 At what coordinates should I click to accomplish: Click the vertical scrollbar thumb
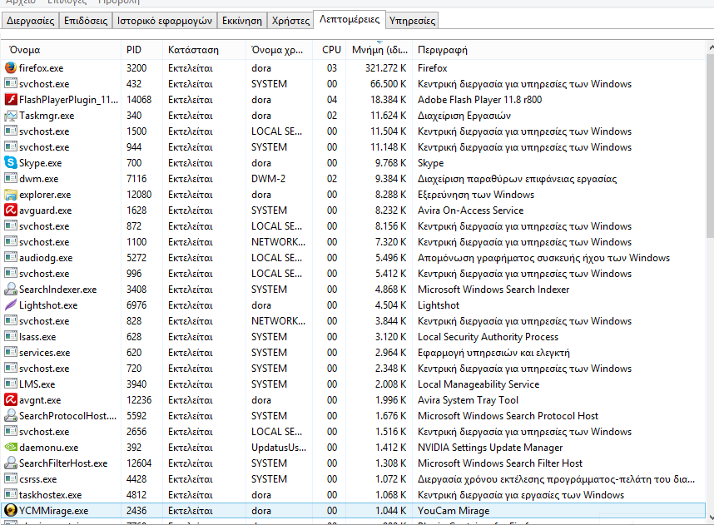711,146
